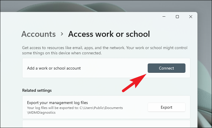Click the Export log files button
Screen dimensions: 212x128
(x=167, y=107)
